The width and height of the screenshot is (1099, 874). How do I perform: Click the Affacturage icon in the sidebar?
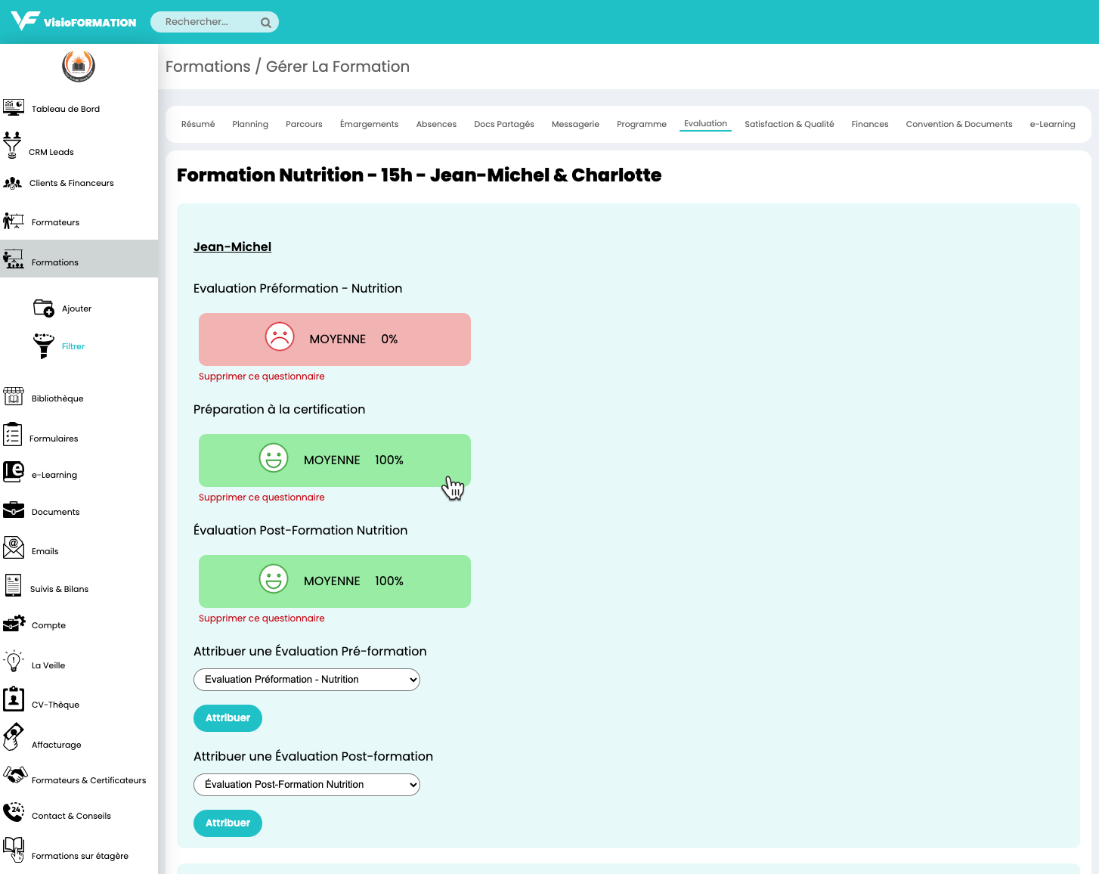tap(14, 737)
